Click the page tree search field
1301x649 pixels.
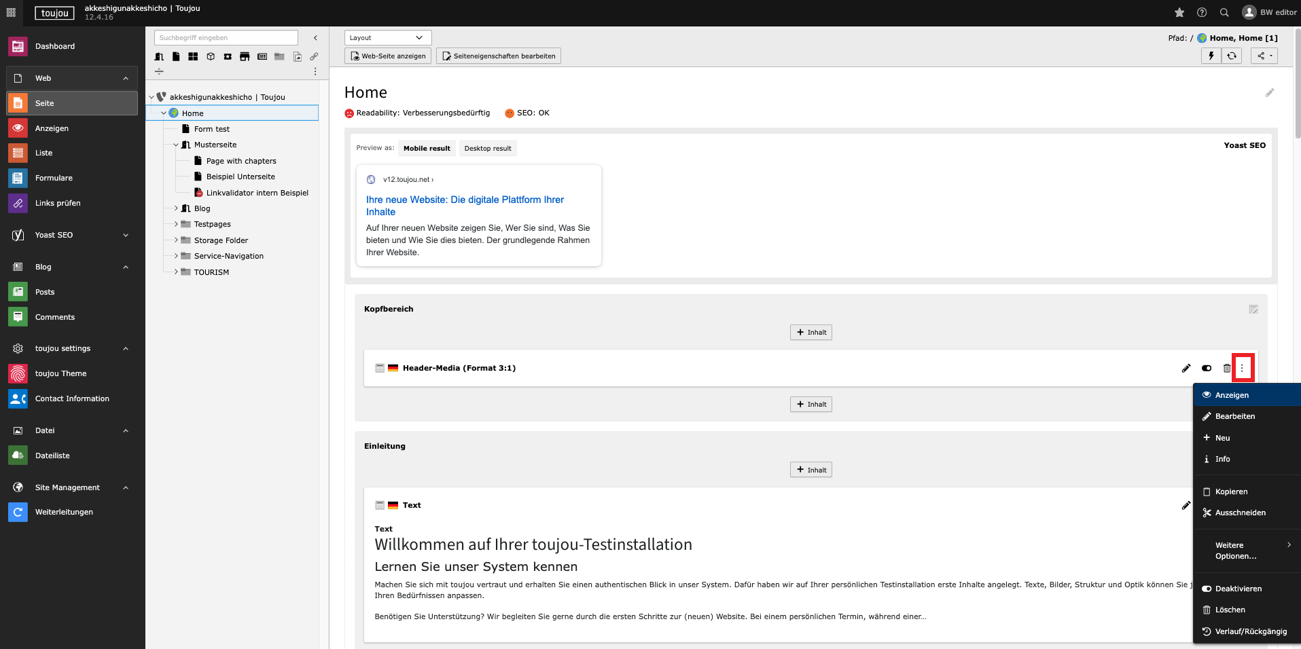(226, 38)
